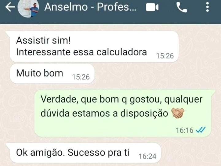Tap the 16:16 timestamp on the sent message

tap(184, 130)
